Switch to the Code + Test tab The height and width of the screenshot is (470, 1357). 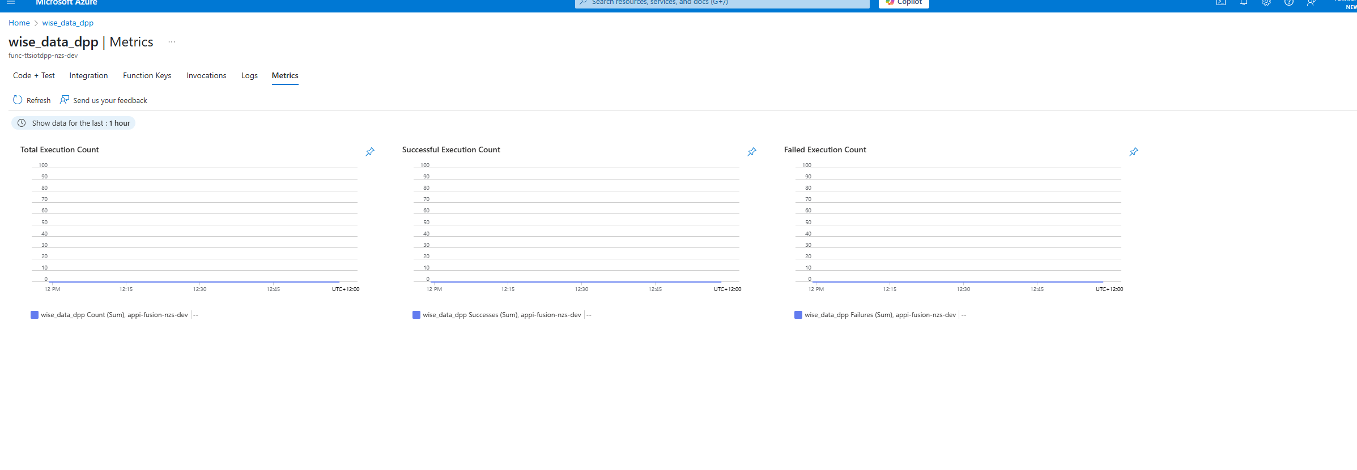point(34,75)
